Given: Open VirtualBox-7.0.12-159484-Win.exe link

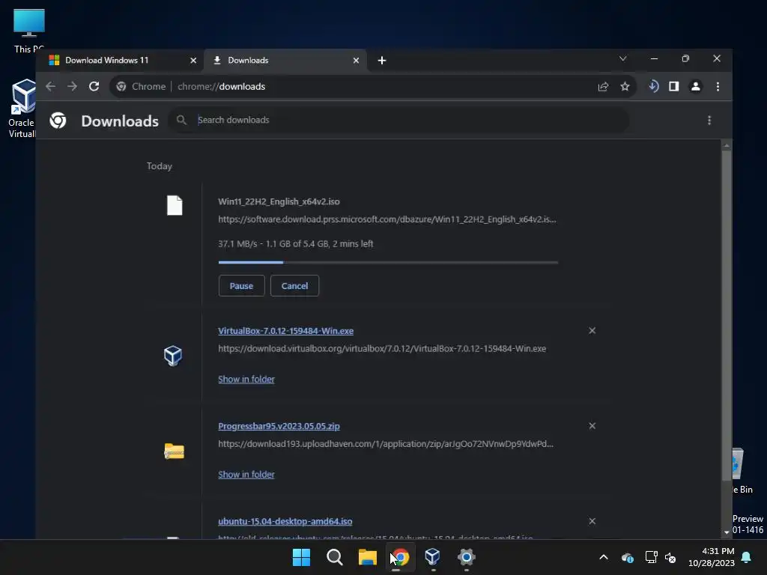Looking at the screenshot, I should 285,331.
